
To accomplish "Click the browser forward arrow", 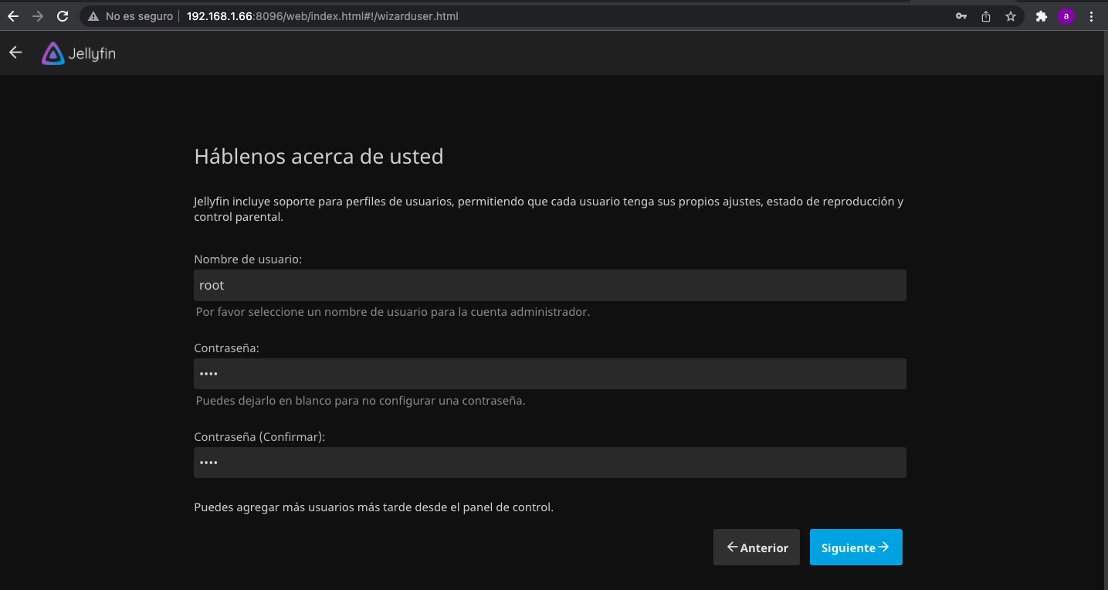I will pos(38,15).
